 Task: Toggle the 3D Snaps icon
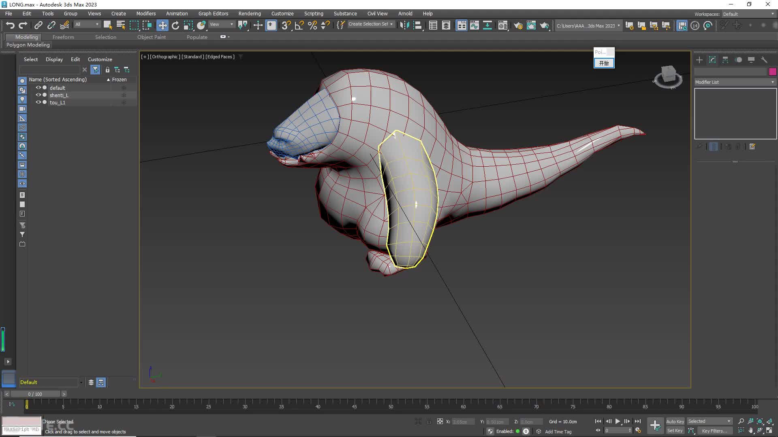click(286, 25)
